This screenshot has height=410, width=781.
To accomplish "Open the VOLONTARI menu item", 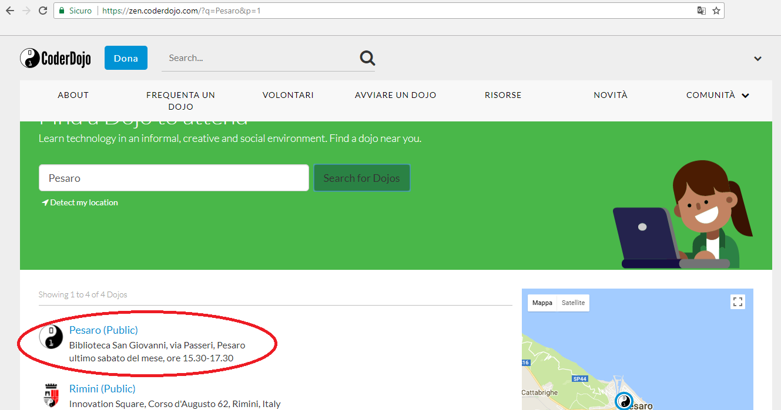I will pos(288,95).
